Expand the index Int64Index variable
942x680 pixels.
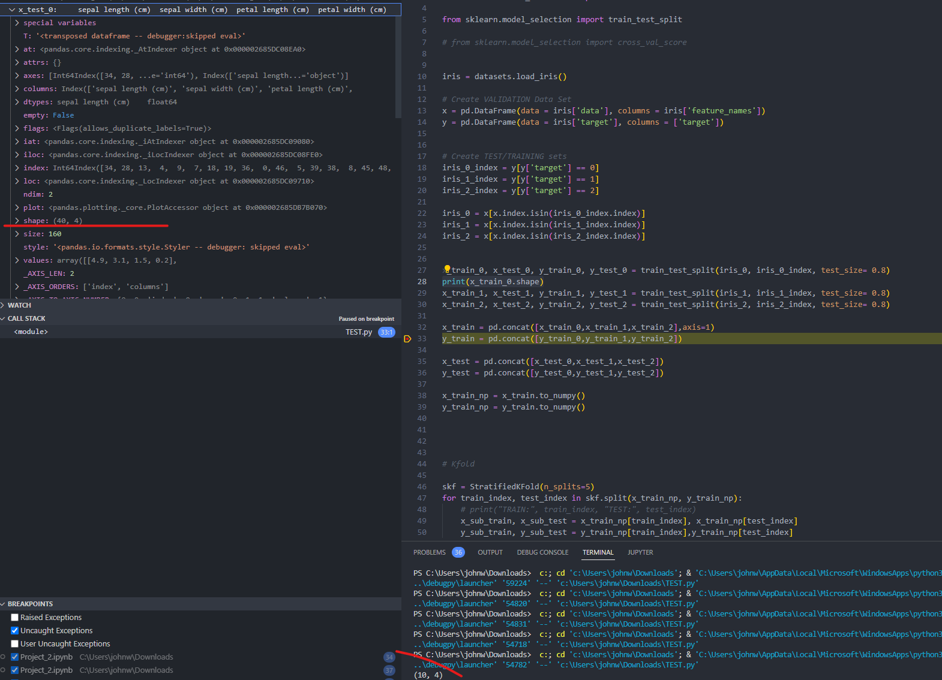click(x=17, y=168)
